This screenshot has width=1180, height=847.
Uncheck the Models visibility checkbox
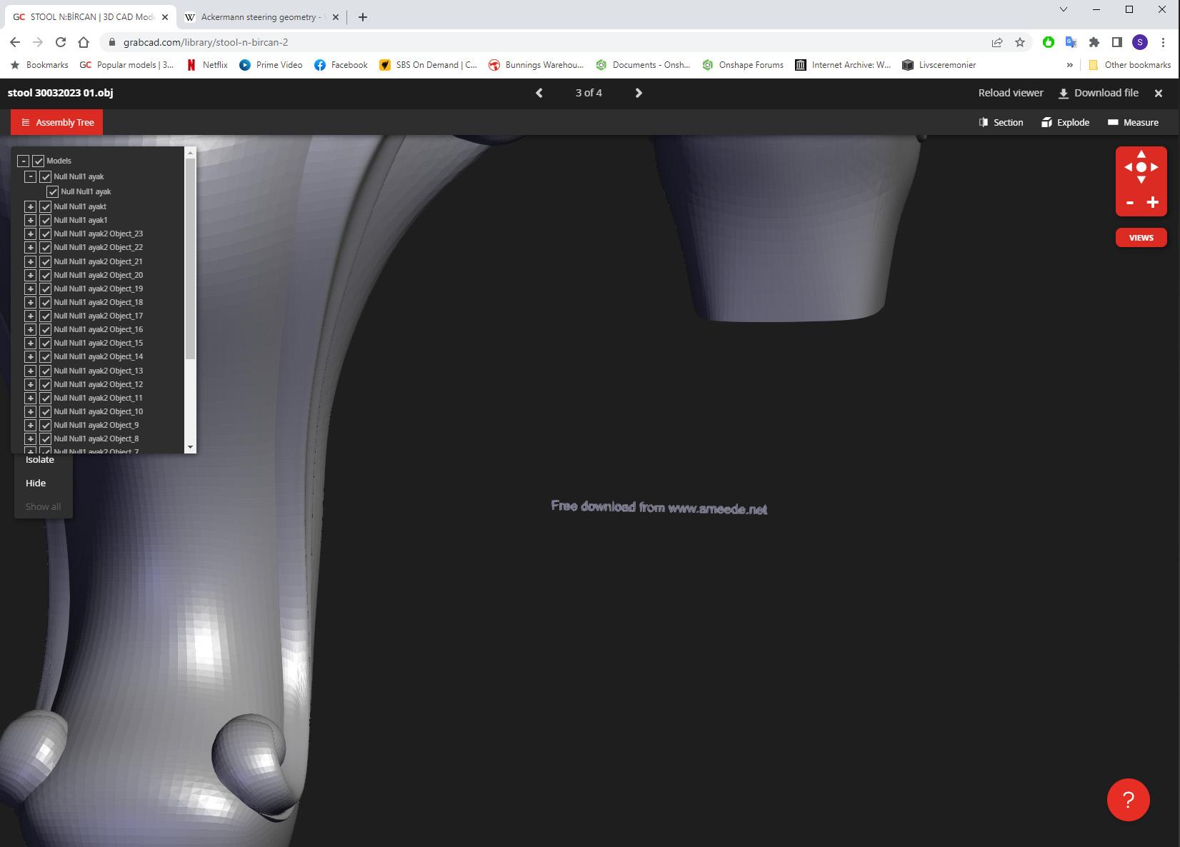point(38,161)
